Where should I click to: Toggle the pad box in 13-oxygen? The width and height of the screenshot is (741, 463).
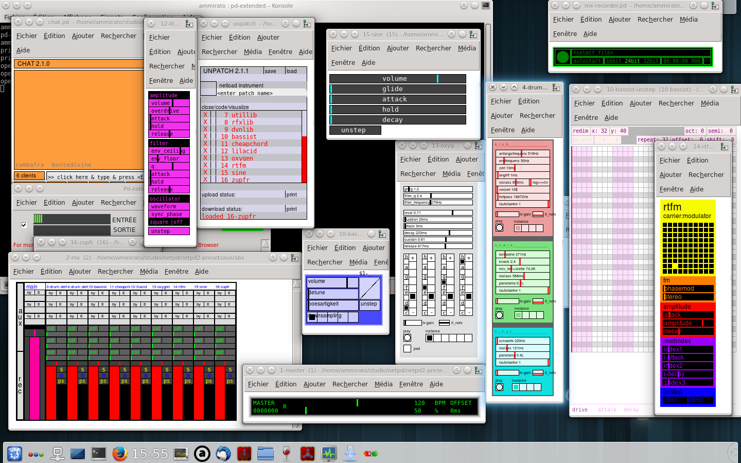(408, 349)
